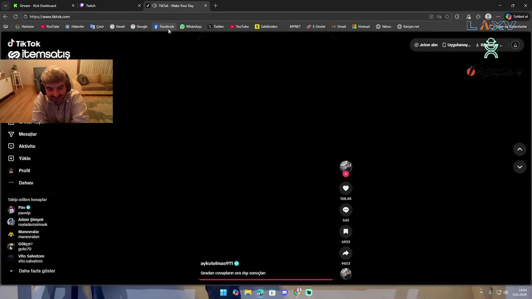Open Mesajlar in the TikTok sidebar
Screen dimensions: 532x299
pyautogui.click(x=23, y=134)
